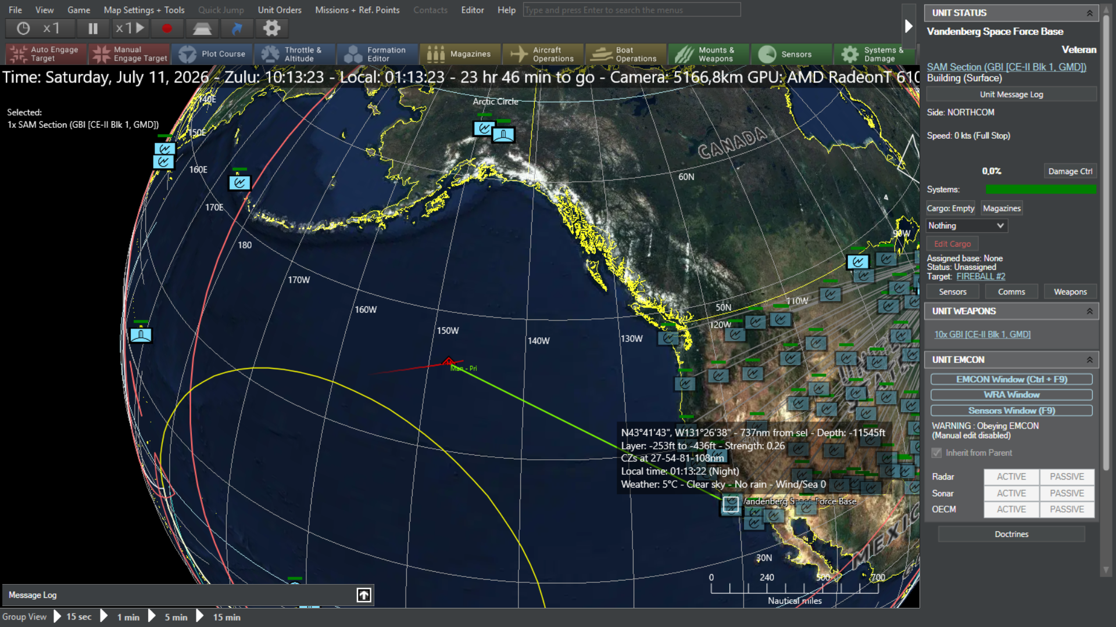Set Sonar to ACTIVE
This screenshot has height=627, width=1116.
coord(1011,493)
